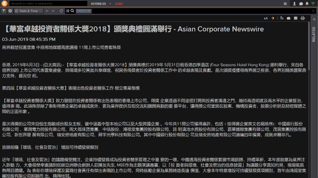The height and width of the screenshot is (178, 318).
Task: Open the user profile icon
Action: [294, 4]
